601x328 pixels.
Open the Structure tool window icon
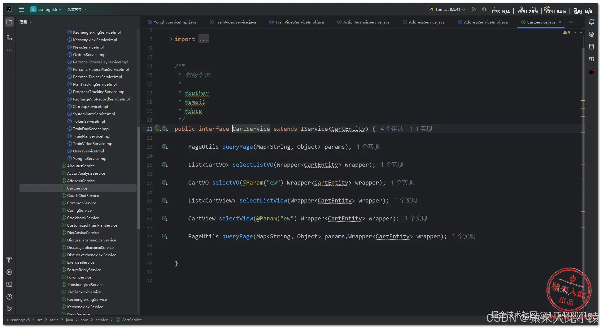[x=9, y=38]
